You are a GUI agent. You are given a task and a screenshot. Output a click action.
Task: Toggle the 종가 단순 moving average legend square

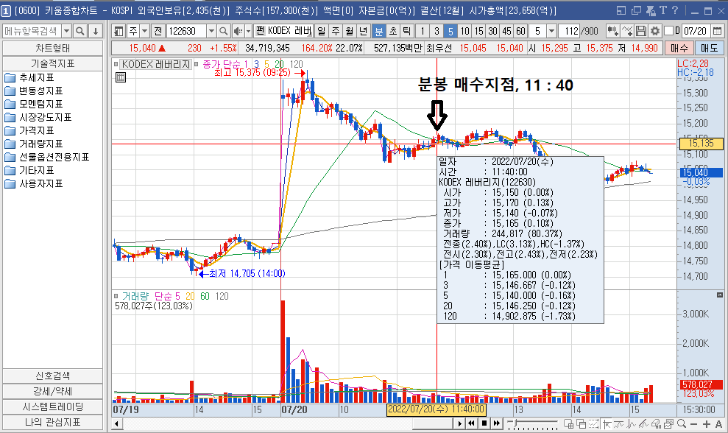196,64
